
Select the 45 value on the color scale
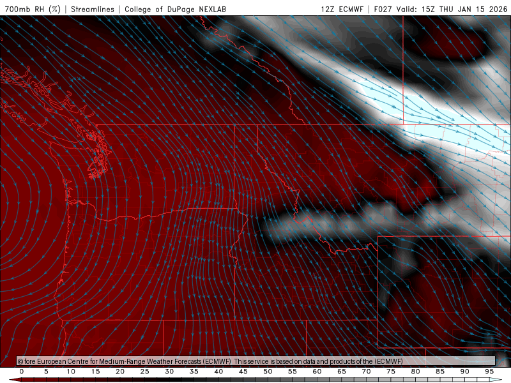[x=243, y=372]
